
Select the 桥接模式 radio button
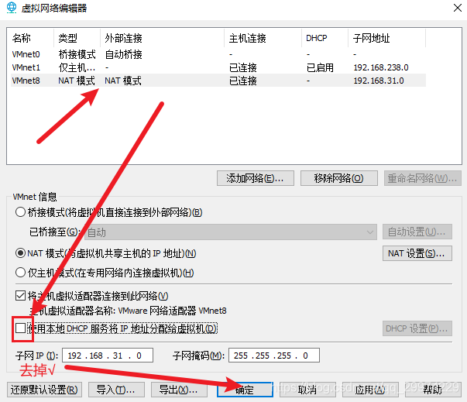click(20, 212)
